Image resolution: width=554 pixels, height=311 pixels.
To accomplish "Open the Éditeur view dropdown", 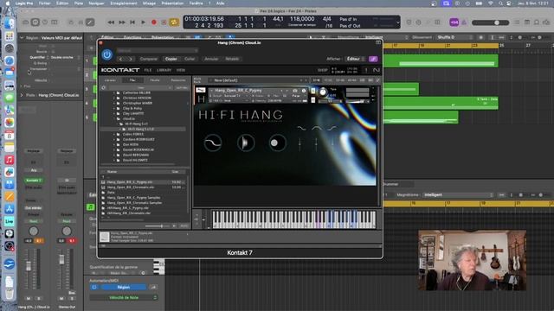I will coord(355,59).
